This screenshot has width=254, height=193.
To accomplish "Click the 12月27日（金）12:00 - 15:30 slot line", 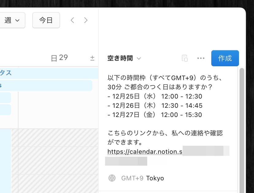I will pyautogui.click(x=155, y=115).
